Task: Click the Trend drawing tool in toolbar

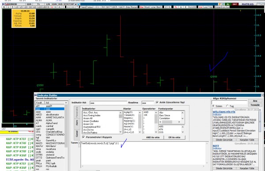Action: click(x=83, y=7)
